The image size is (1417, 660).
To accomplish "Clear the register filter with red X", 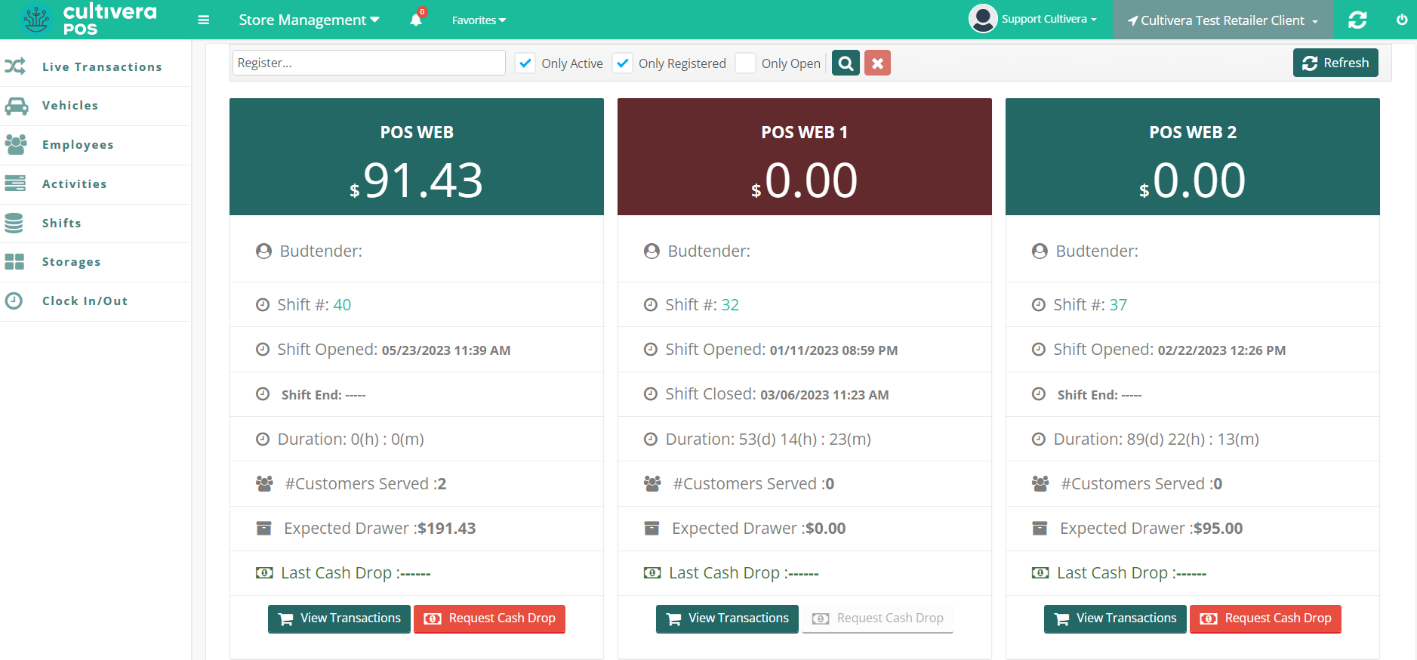I will click(877, 63).
